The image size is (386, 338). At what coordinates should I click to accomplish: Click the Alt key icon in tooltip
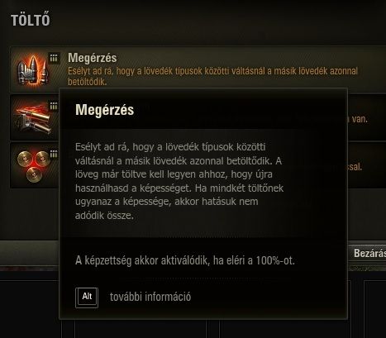point(87,298)
